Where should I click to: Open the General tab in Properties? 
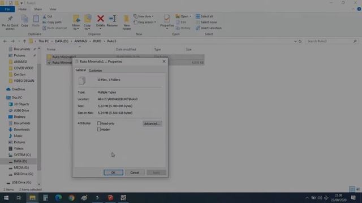pos(80,70)
